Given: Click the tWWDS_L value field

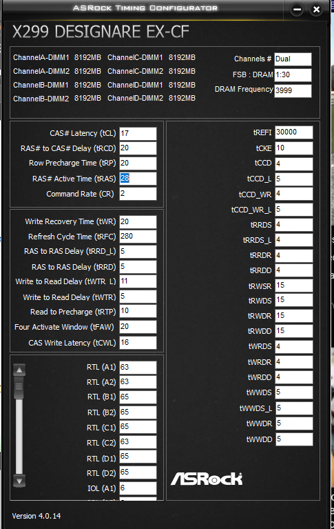Looking at the screenshot, I should [294, 408].
